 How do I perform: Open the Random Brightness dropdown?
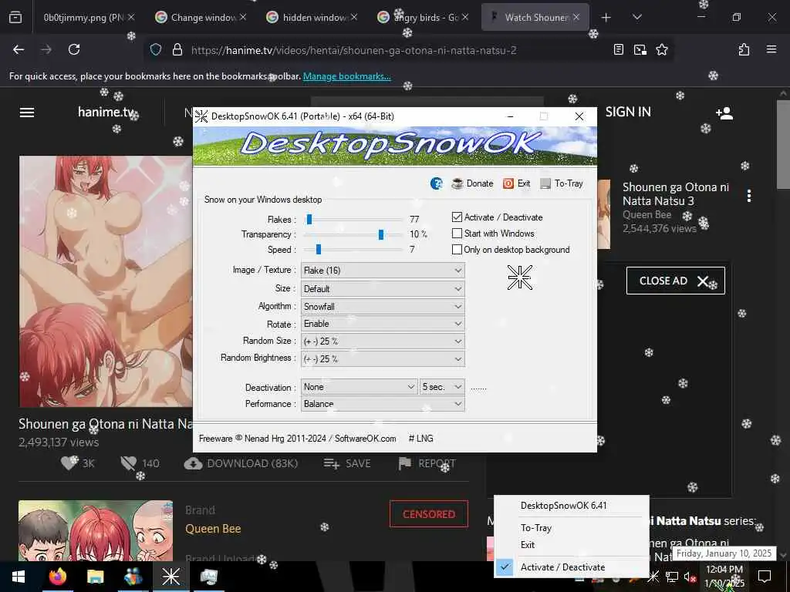click(383, 358)
